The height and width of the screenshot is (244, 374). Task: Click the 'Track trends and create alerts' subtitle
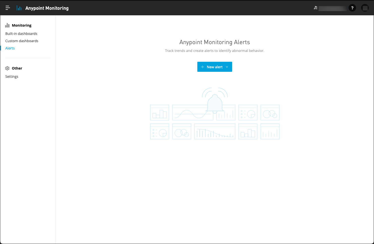(x=215, y=51)
